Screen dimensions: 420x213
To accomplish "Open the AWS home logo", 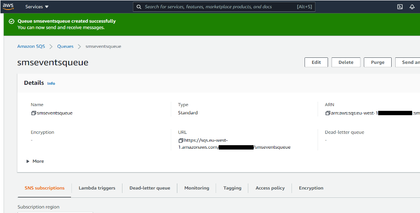I will [x=8, y=7].
